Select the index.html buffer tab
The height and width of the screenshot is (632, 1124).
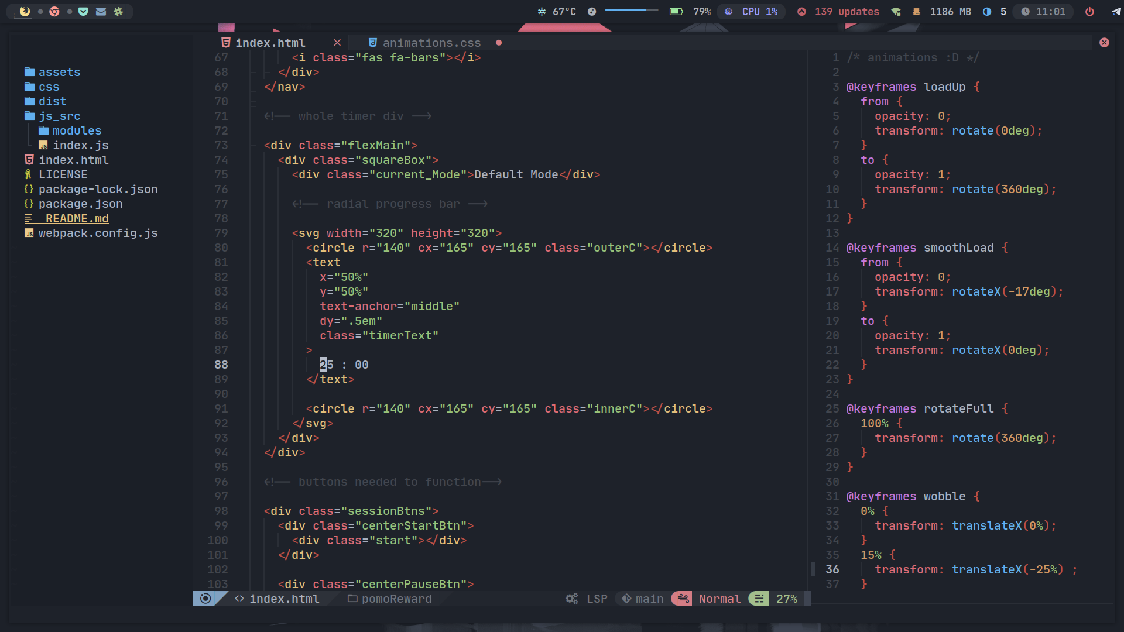pyautogui.click(x=270, y=43)
